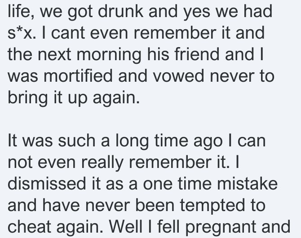Click the word "drunk" in the first line
The image size is (301, 238).
[x=120, y=11]
